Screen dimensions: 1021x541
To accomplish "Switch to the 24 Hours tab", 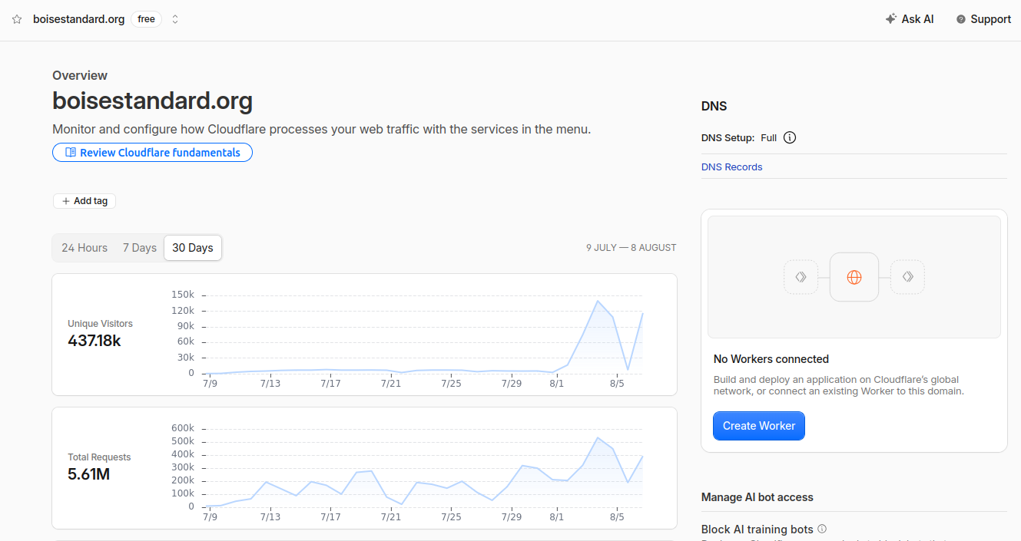I will [85, 248].
